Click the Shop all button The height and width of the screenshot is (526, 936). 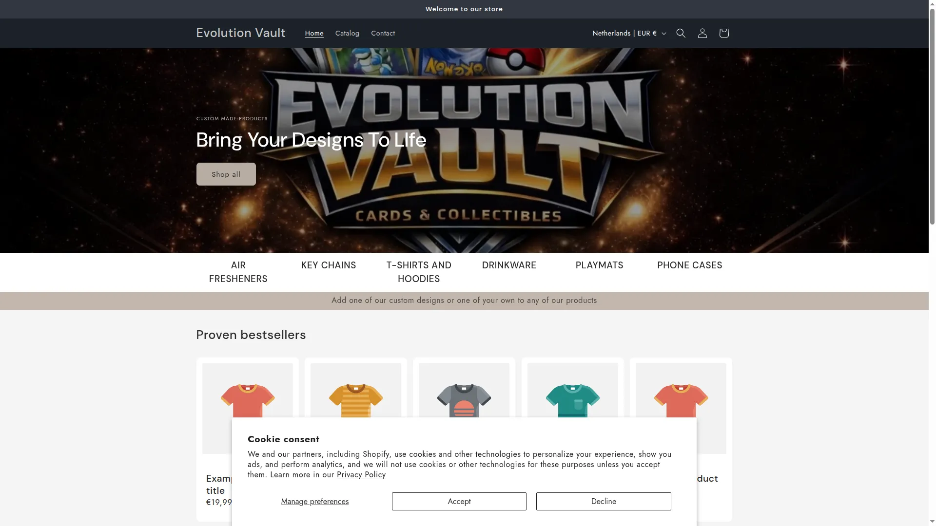[226, 174]
